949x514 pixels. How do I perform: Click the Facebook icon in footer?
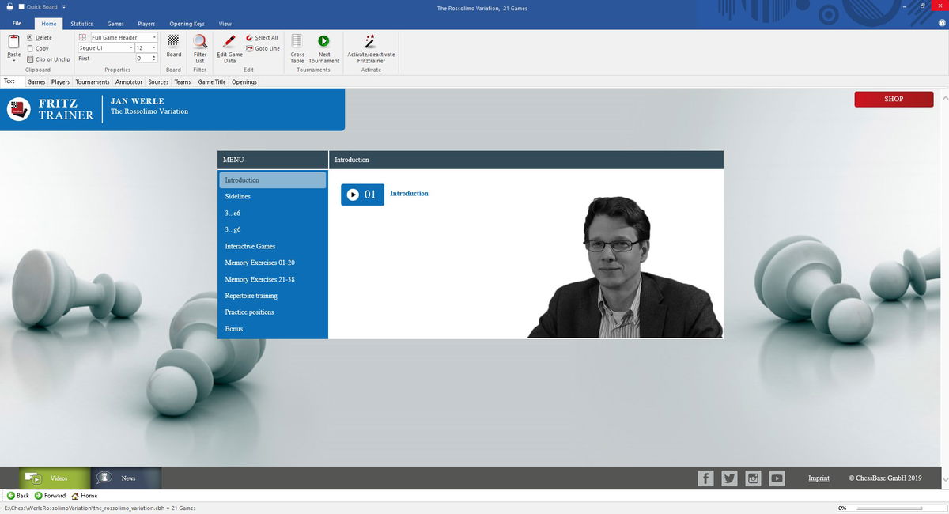(x=705, y=478)
